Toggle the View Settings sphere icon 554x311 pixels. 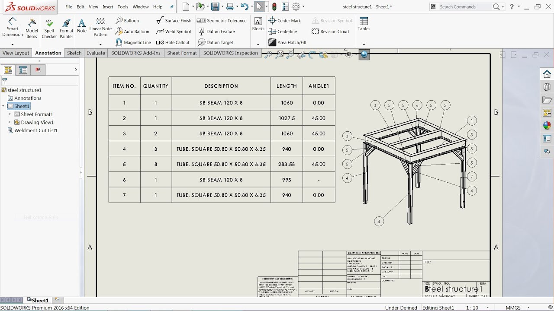click(x=364, y=54)
